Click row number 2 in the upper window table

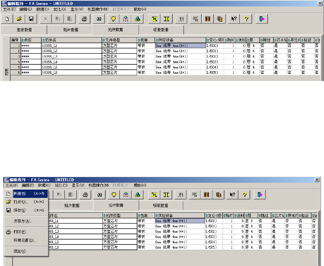(x=16, y=51)
